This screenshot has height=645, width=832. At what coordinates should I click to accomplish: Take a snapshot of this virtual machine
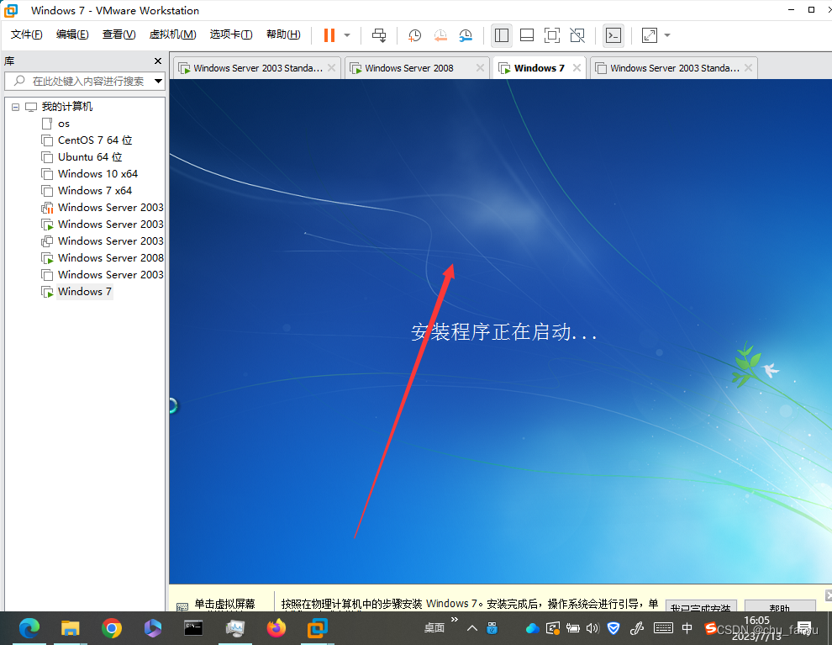click(414, 35)
